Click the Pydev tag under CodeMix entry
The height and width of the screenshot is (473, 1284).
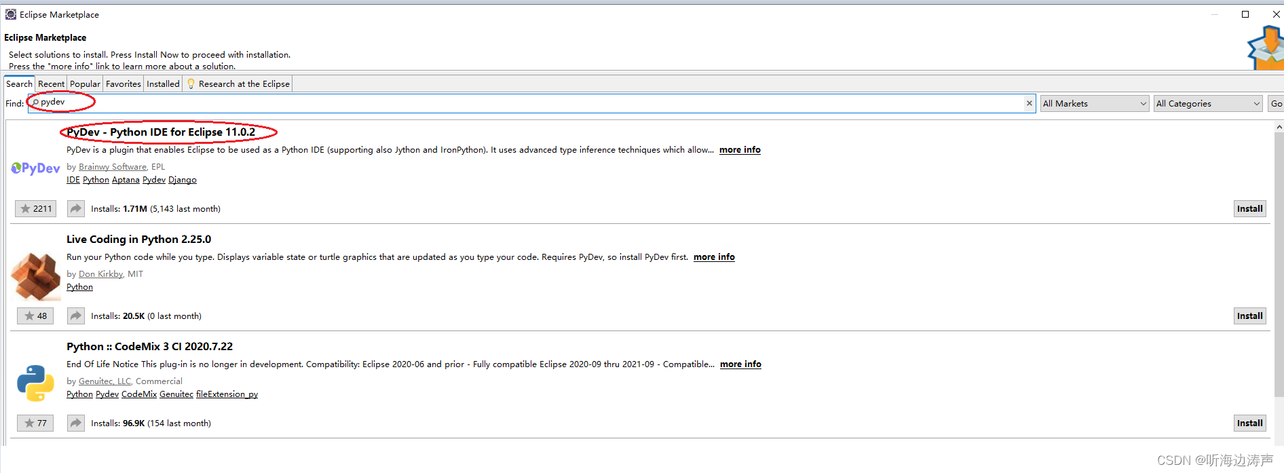coord(107,394)
